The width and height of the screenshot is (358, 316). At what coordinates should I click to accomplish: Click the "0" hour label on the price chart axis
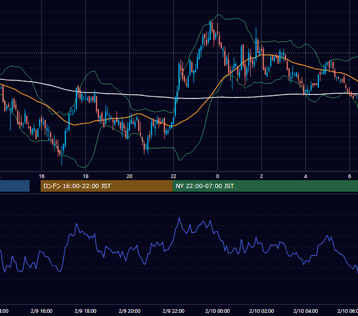click(217, 176)
